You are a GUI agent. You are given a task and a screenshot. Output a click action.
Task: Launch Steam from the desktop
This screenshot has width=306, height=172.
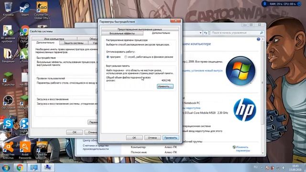coord(25,9)
